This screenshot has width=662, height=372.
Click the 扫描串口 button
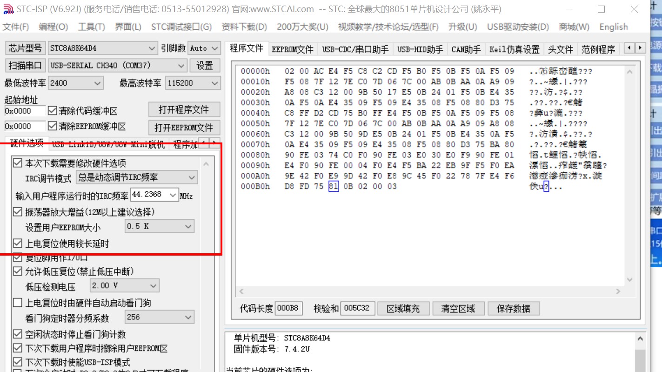[25, 65]
